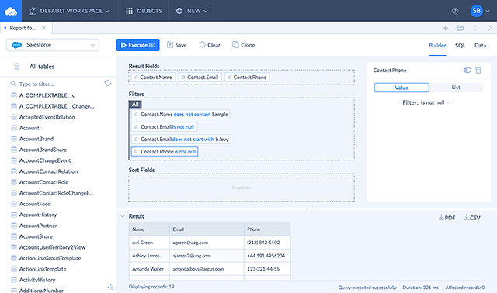The width and height of the screenshot is (497, 293).
Task: Select the AccountShare table
Action: [36, 236]
